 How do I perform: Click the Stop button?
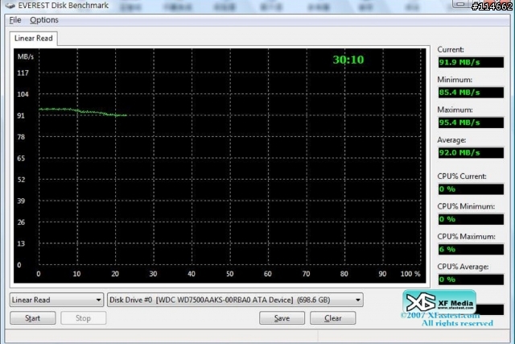(x=84, y=318)
